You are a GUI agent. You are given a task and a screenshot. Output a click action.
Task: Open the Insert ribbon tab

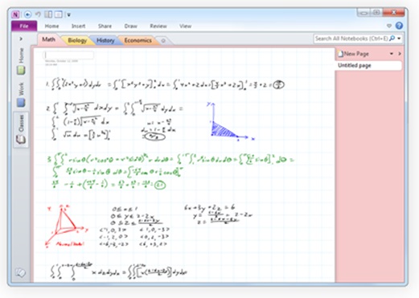[x=78, y=26]
